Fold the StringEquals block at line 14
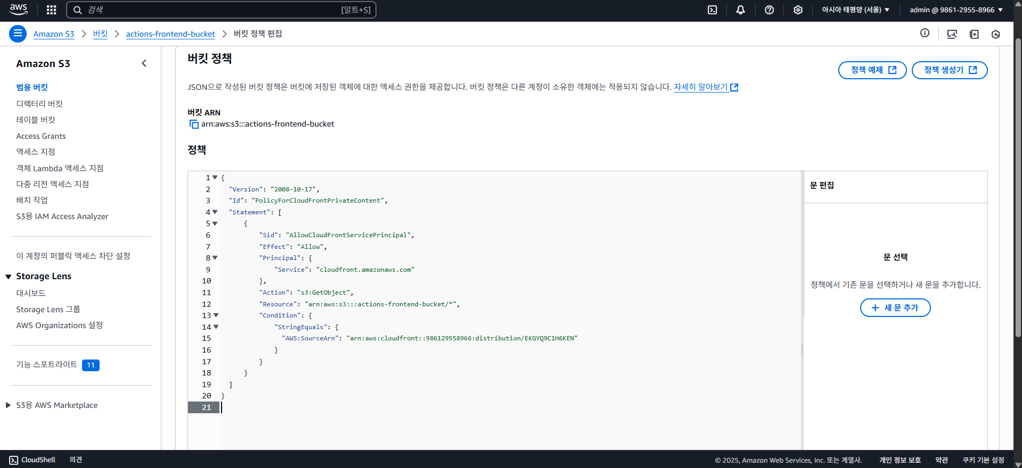 pos(216,327)
